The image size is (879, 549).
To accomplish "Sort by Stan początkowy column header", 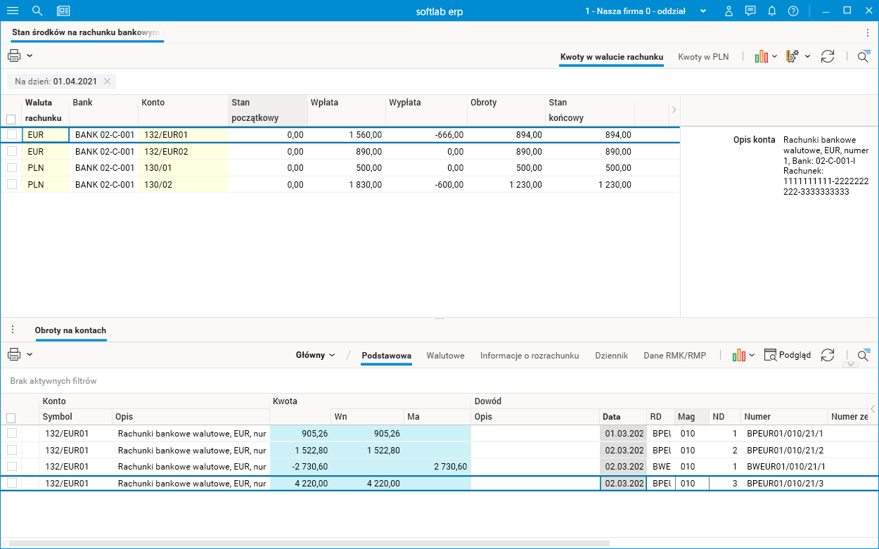I will (x=268, y=110).
